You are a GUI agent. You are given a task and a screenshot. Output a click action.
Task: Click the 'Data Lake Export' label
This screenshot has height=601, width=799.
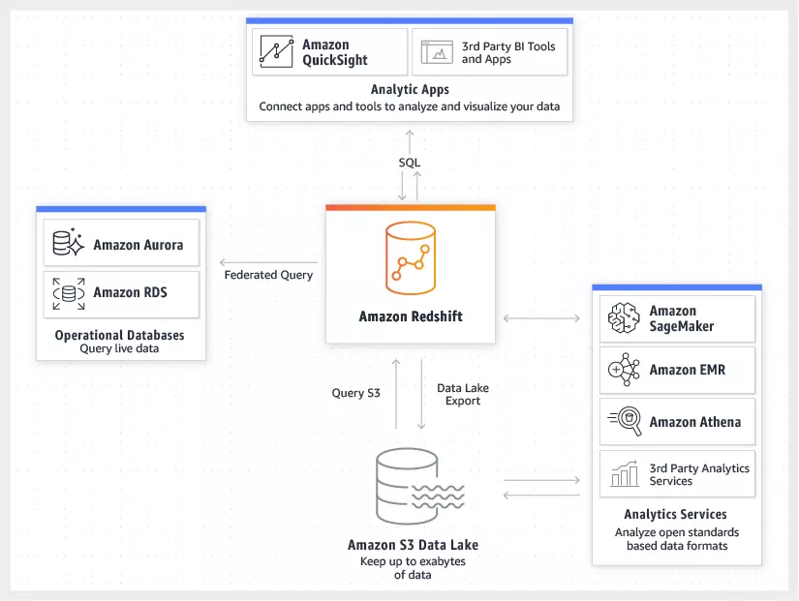tap(463, 394)
